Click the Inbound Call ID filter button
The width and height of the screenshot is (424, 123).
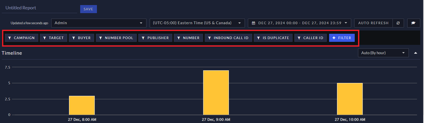pos(228,38)
